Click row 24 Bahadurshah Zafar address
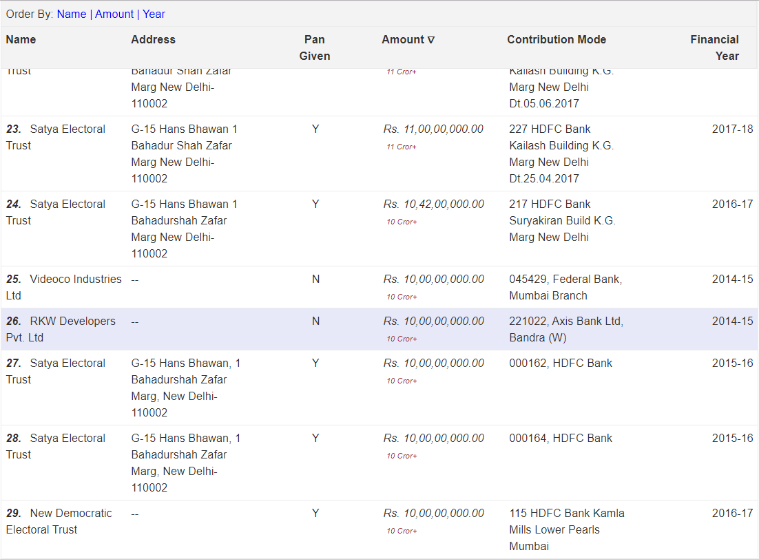 (x=185, y=229)
